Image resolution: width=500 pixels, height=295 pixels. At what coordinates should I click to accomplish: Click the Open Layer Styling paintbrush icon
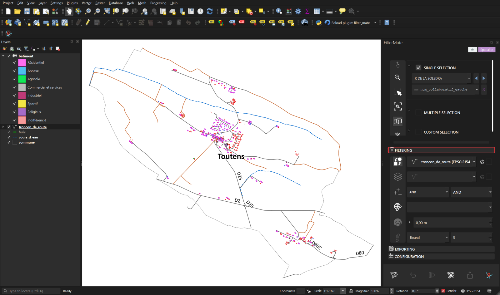(4, 49)
